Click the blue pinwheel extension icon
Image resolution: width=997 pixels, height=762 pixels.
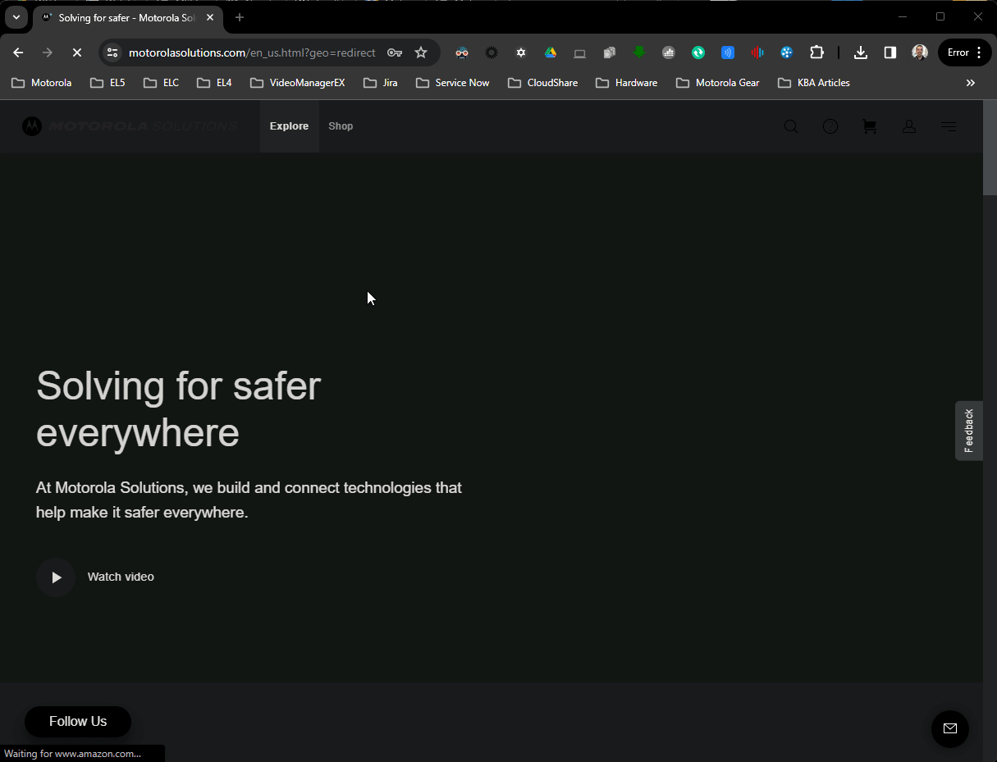(787, 52)
